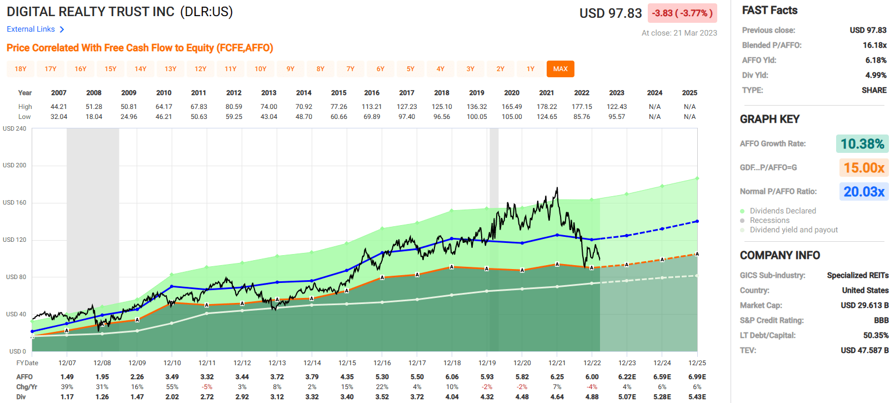
Task: Switch chart to 8Y range
Action: point(321,69)
